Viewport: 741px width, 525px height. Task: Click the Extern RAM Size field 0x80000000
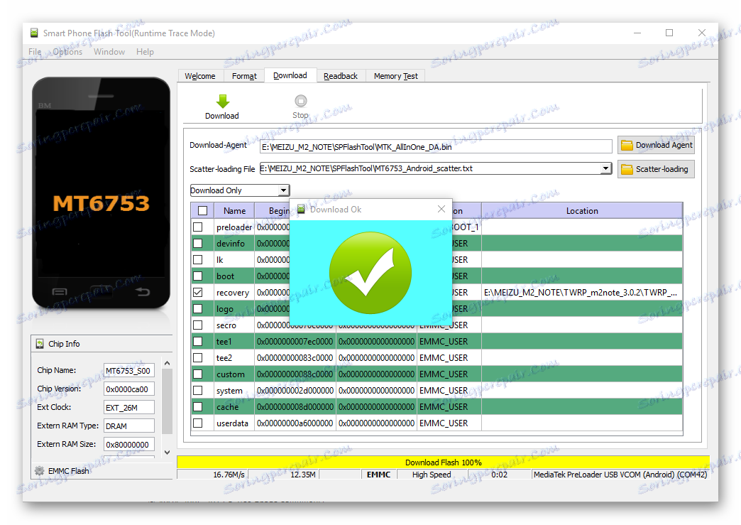point(128,445)
